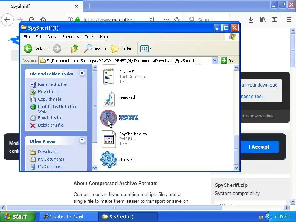Click the task pane scroll down arrow
This screenshot has height=222, width=296.
(95, 168)
